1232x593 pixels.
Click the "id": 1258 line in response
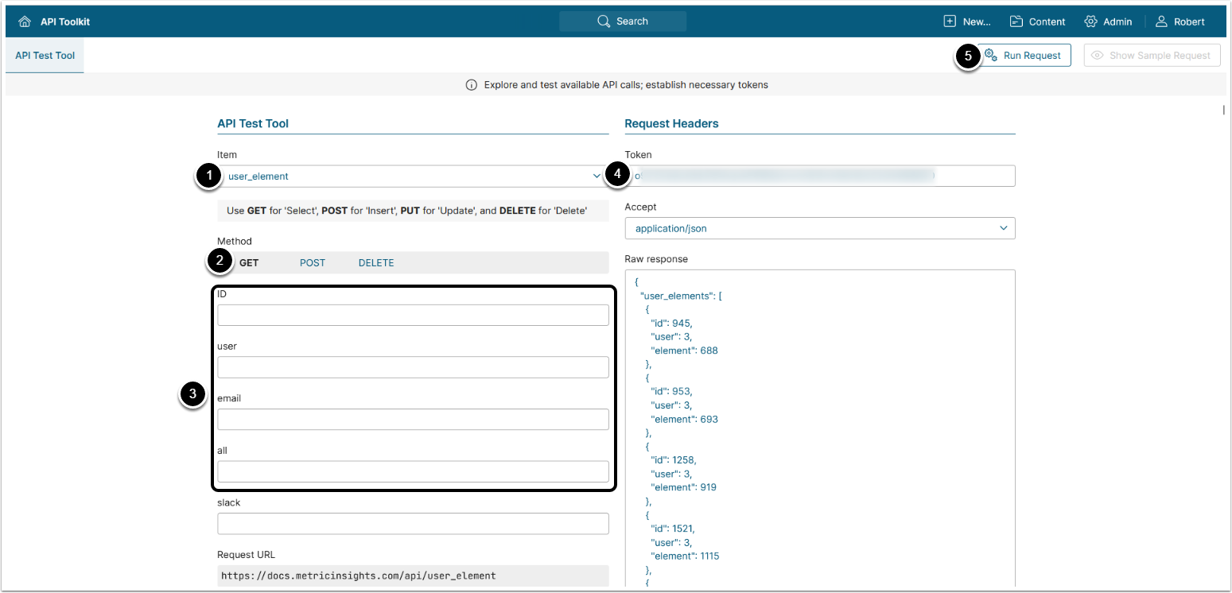(674, 460)
